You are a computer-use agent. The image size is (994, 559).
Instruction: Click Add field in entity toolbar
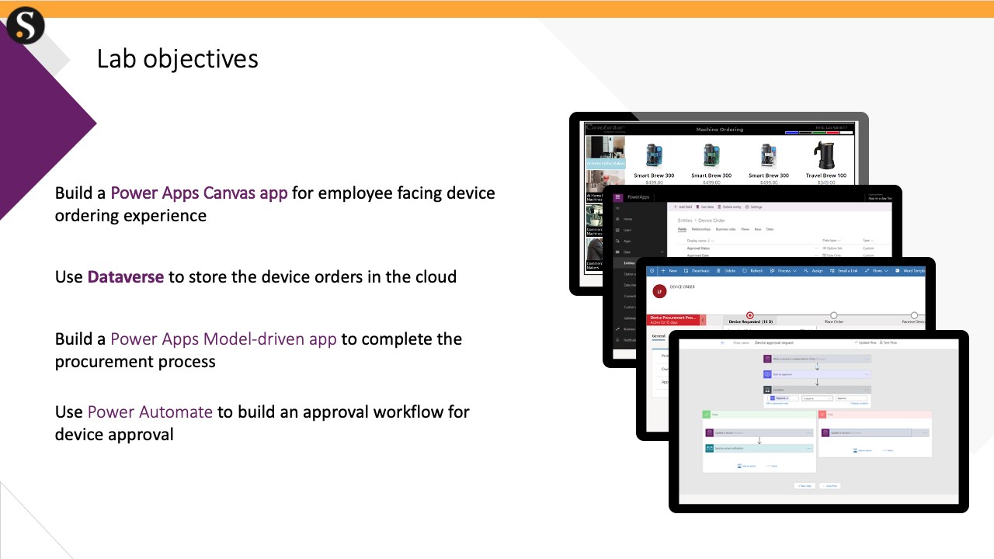pos(683,207)
